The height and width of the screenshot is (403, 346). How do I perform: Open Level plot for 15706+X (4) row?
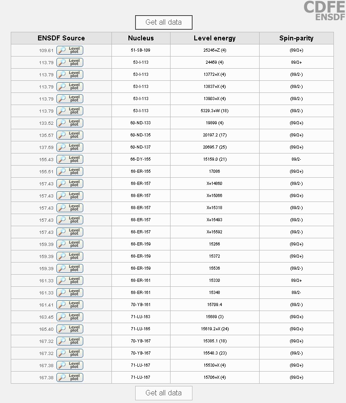click(70, 377)
